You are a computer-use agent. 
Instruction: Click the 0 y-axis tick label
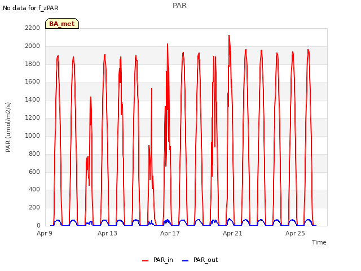click(x=38, y=225)
